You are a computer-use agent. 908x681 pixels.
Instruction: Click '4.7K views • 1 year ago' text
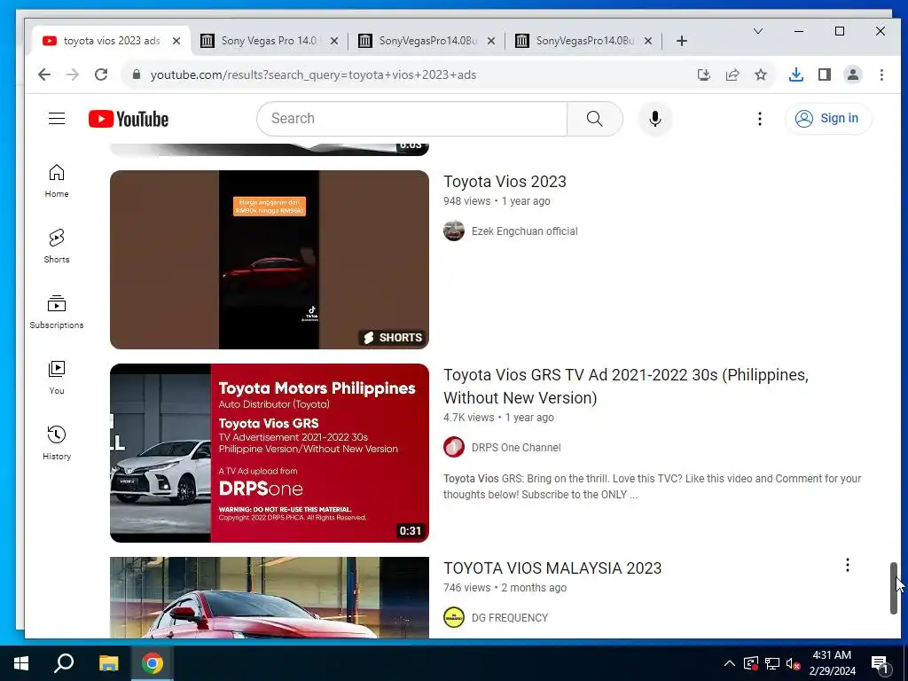(x=498, y=418)
